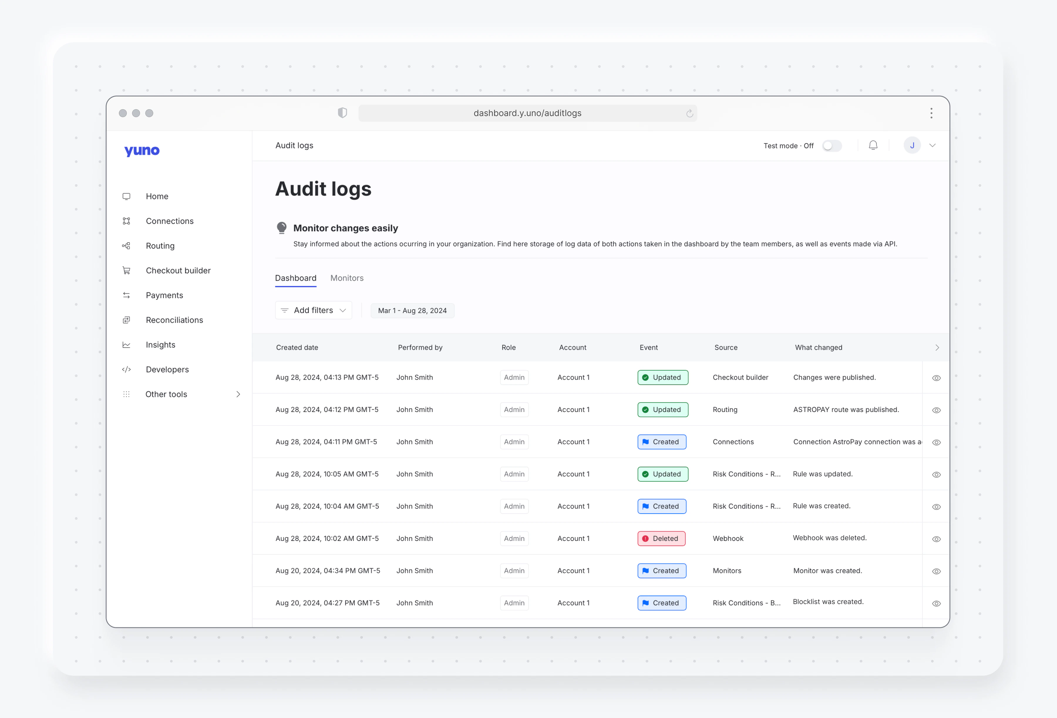Click the Checkout builder cart icon
Viewport: 1057px width, 718px height.
click(x=127, y=271)
